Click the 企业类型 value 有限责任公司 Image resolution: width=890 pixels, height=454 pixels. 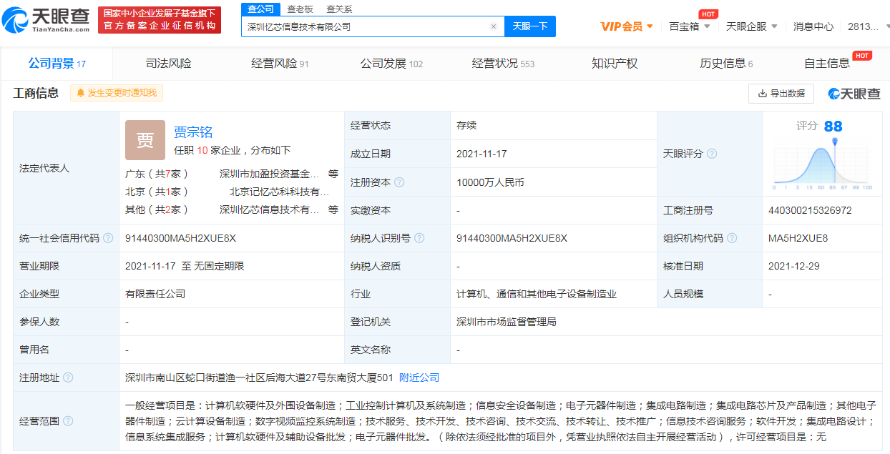[x=155, y=294]
